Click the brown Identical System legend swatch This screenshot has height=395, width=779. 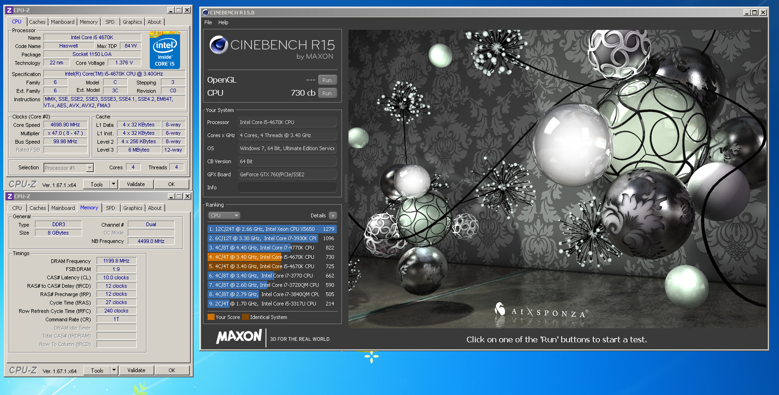pos(245,317)
